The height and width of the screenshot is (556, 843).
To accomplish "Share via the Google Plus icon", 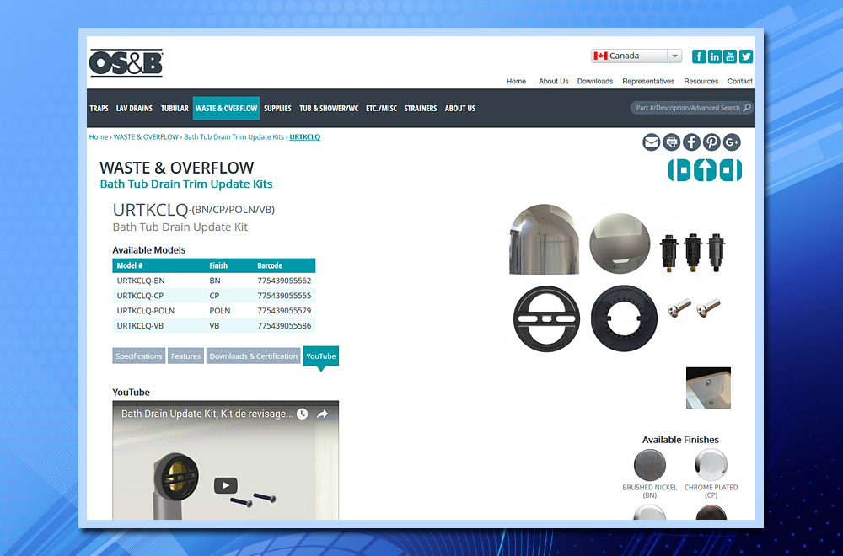I will coord(732,142).
